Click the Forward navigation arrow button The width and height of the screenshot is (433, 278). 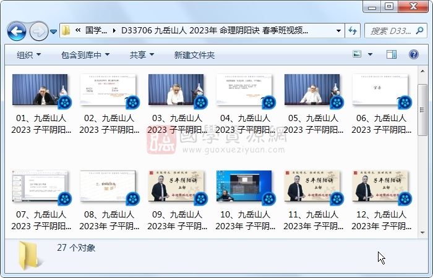point(38,31)
